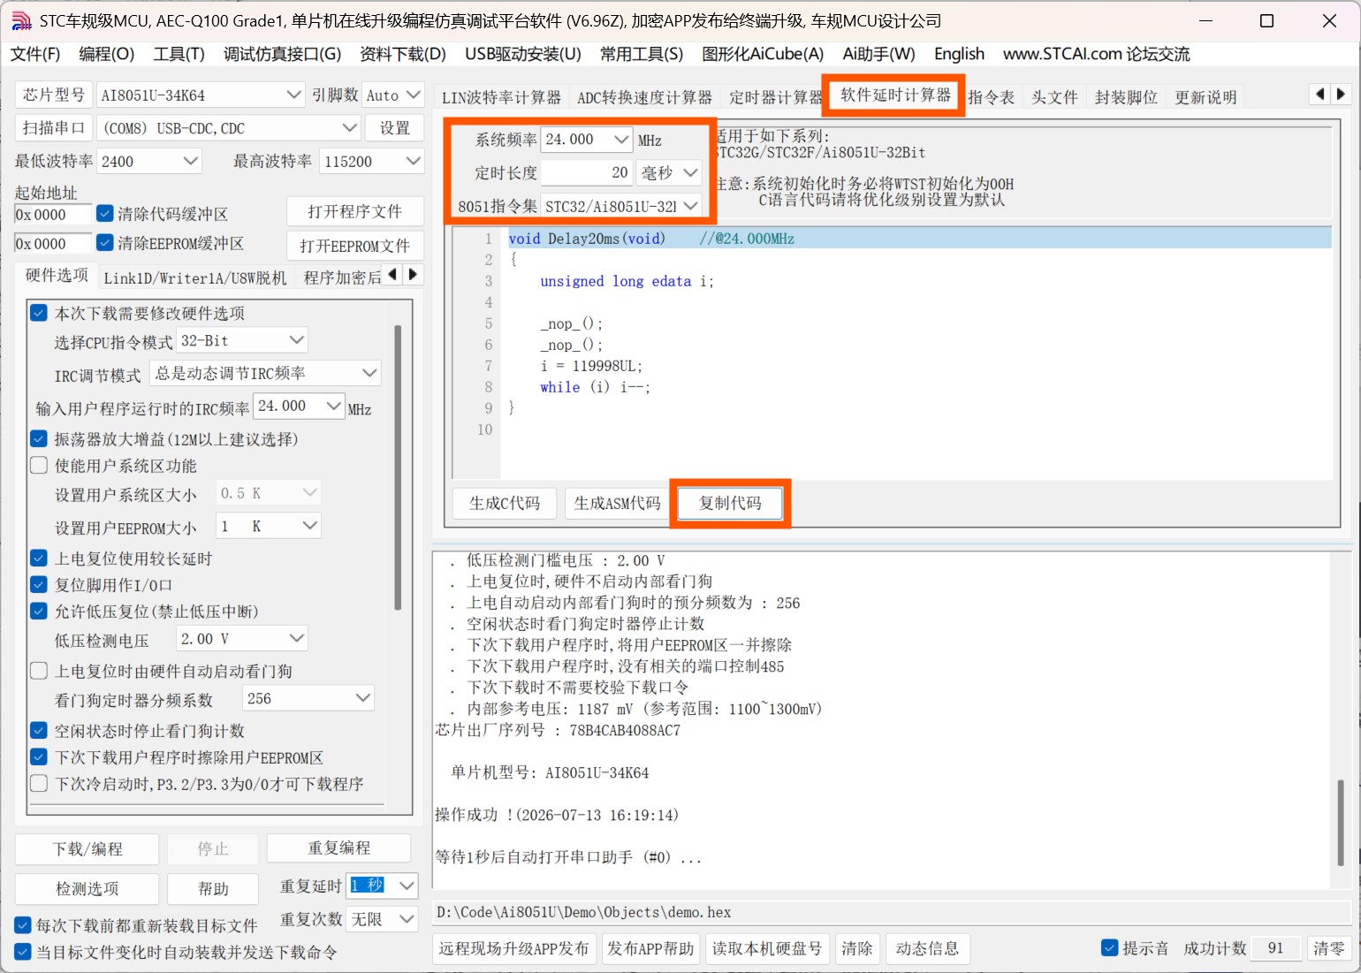Click the first 起始地址 0x0000 field
Viewport: 1361px width, 973px height.
coord(53,215)
